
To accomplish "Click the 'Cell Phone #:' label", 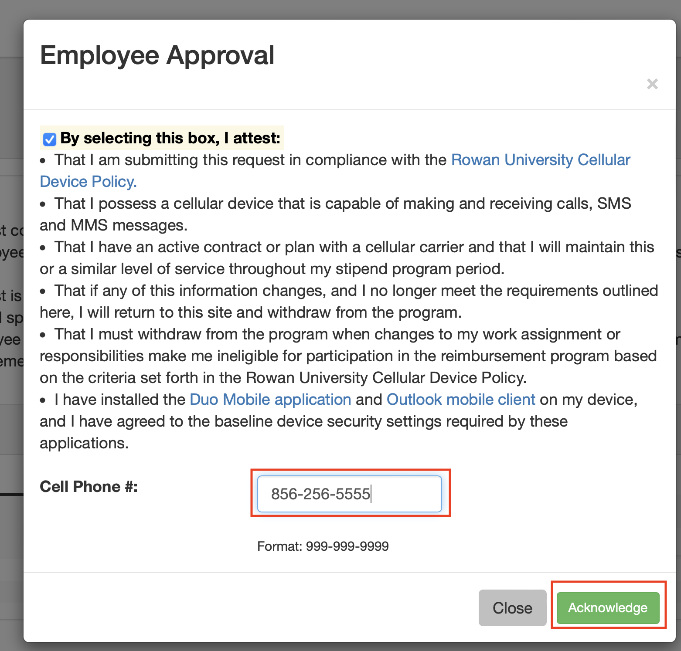I will pyautogui.click(x=89, y=487).
